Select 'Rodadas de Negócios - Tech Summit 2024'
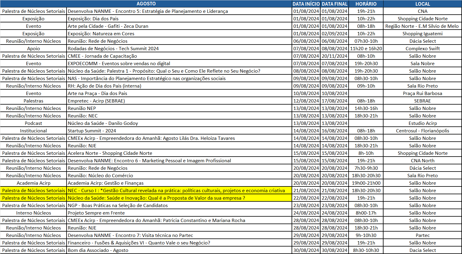Screen dimensions: 462x254 coord(179,48)
